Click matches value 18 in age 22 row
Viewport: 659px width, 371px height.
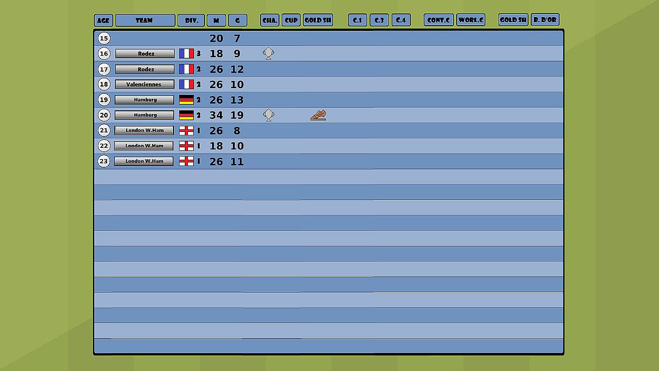[x=216, y=146]
